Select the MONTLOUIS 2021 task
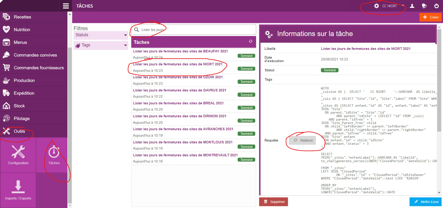Image resolution: width=443 pixels, height=208 pixels. (194, 145)
